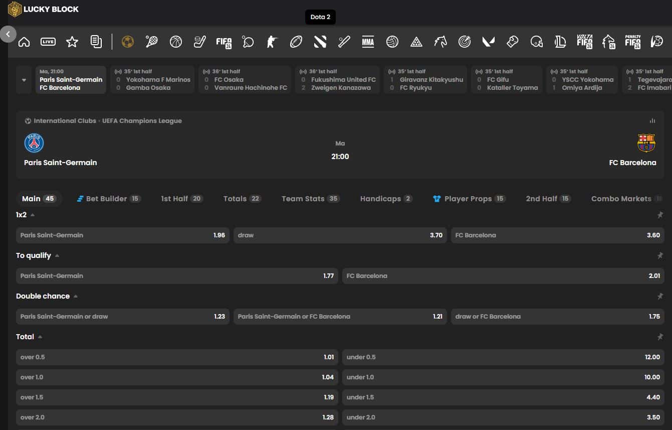Select the table tennis paddle icon
Image resolution: width=672 pixels, height=430 pixels.
click(248, 42)
